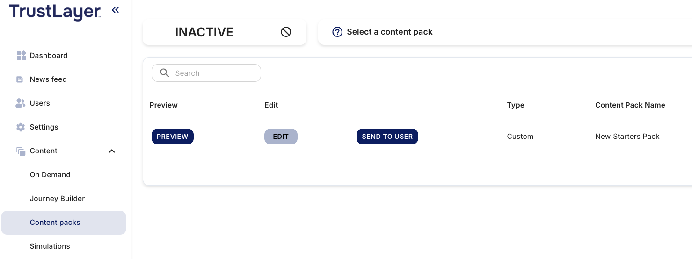692x259 pixels.
Task: Click the question mark help icon
Action: click(337, 32)
